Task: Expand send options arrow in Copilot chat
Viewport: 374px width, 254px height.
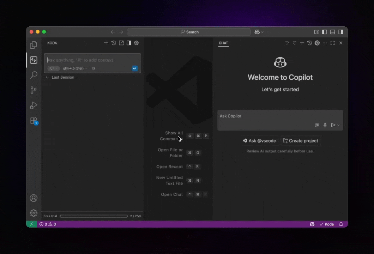Action: pos(338,125)
